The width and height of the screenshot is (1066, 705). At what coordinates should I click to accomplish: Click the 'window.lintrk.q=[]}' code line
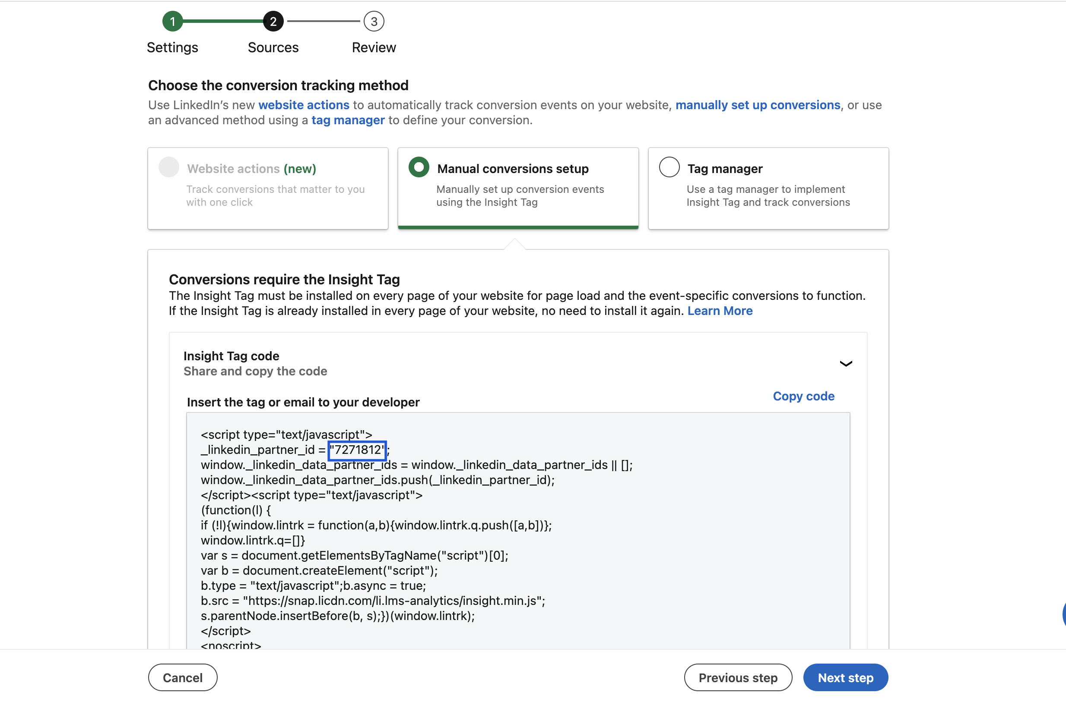[253, 540]
